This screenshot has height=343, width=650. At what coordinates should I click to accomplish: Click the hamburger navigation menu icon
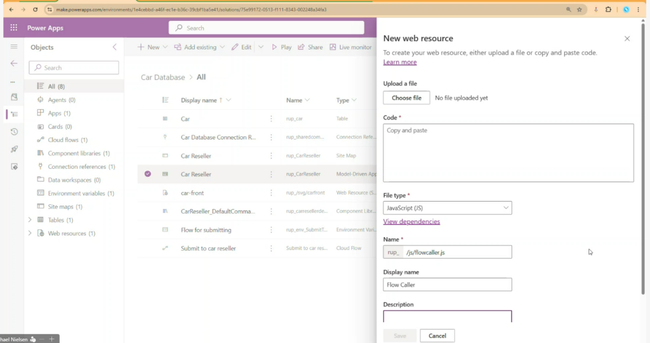[14, 47]
